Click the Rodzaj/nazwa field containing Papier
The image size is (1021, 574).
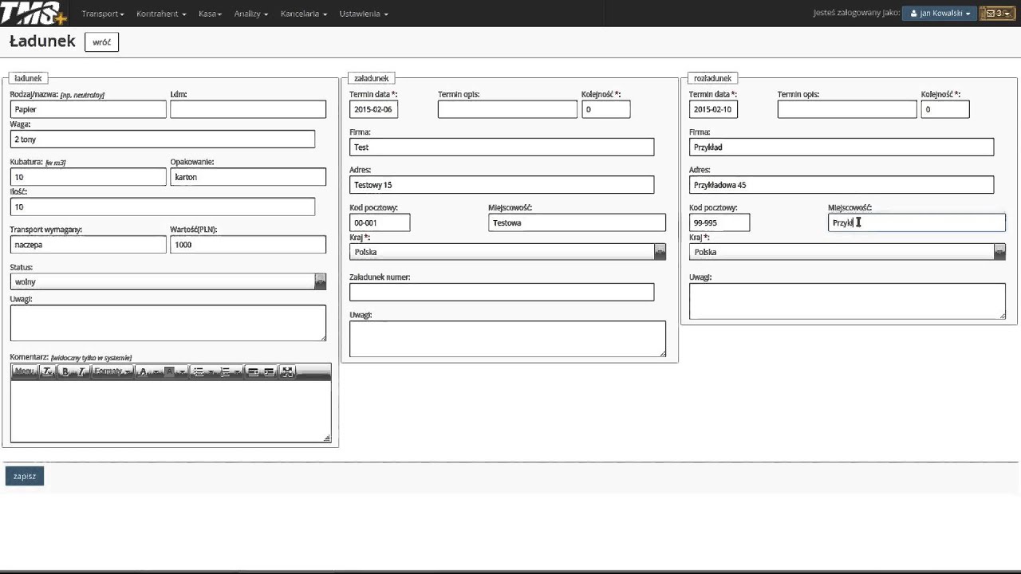tap(89, 109)
